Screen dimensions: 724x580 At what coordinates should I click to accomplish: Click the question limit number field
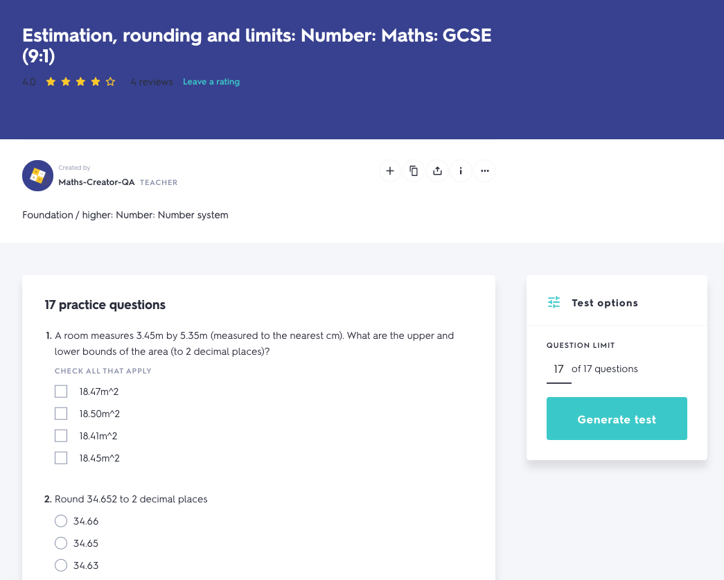point(558,369)
